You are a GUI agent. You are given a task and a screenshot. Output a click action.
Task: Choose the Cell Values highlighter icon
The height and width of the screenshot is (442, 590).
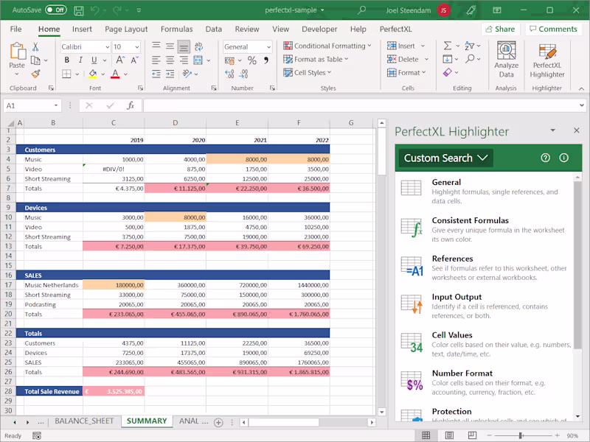[412, 342]
